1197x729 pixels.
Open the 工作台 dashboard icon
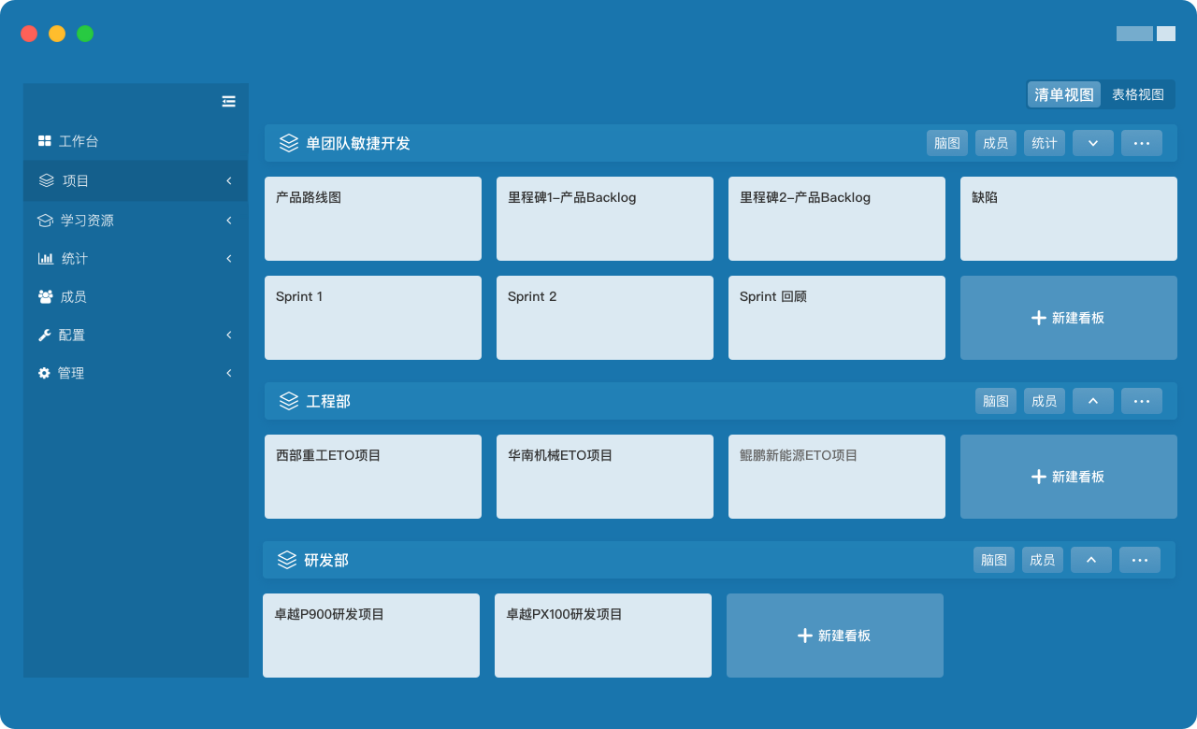(x=44, y=141)
